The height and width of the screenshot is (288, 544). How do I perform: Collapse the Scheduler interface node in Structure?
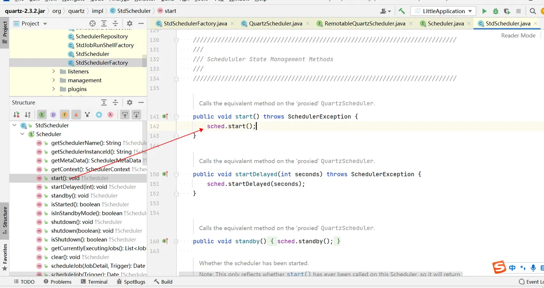23,134
